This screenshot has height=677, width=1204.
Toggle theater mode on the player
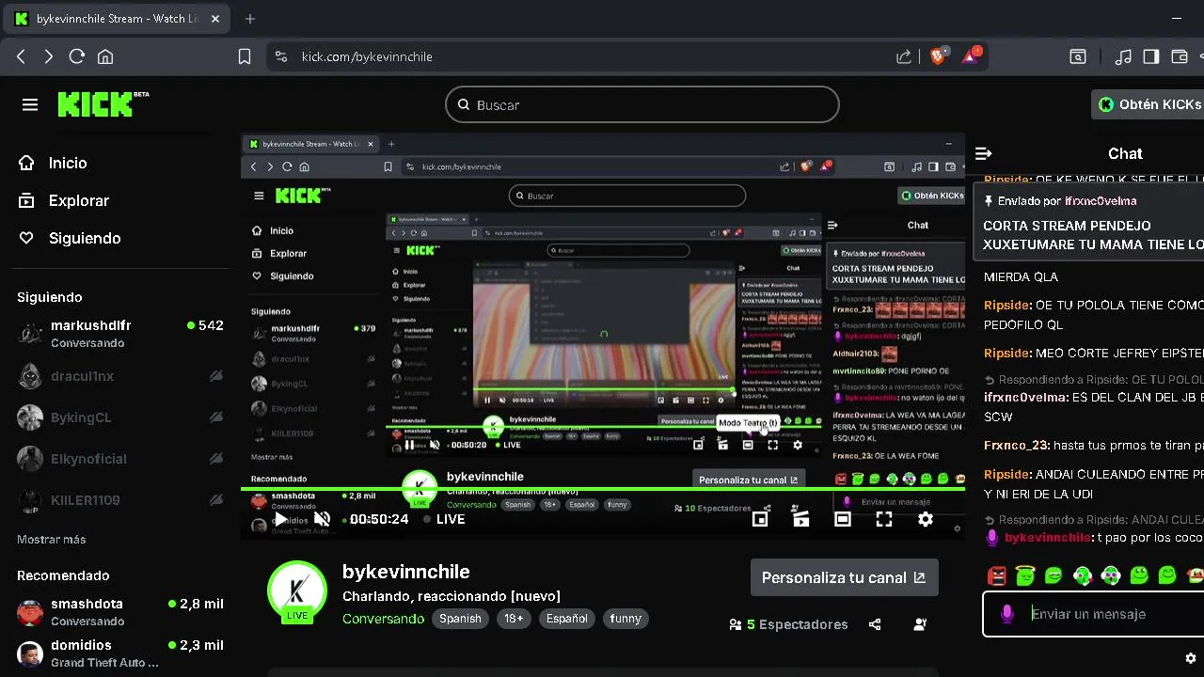click(x=843, y=519)
